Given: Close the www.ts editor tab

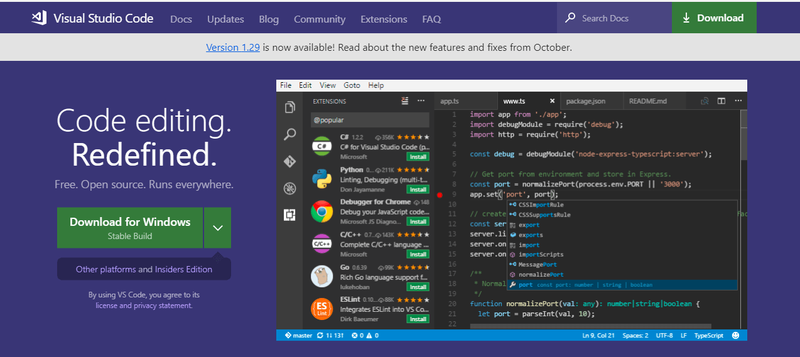Looking at the screenshot, I should pos(553,101).
